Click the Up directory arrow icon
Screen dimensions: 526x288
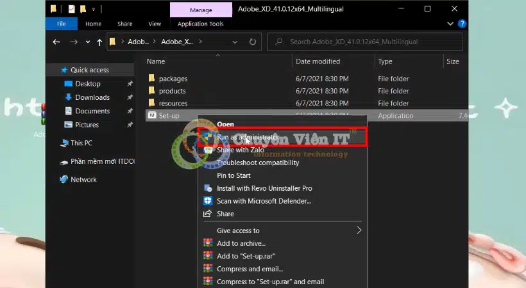click(99, 42)
